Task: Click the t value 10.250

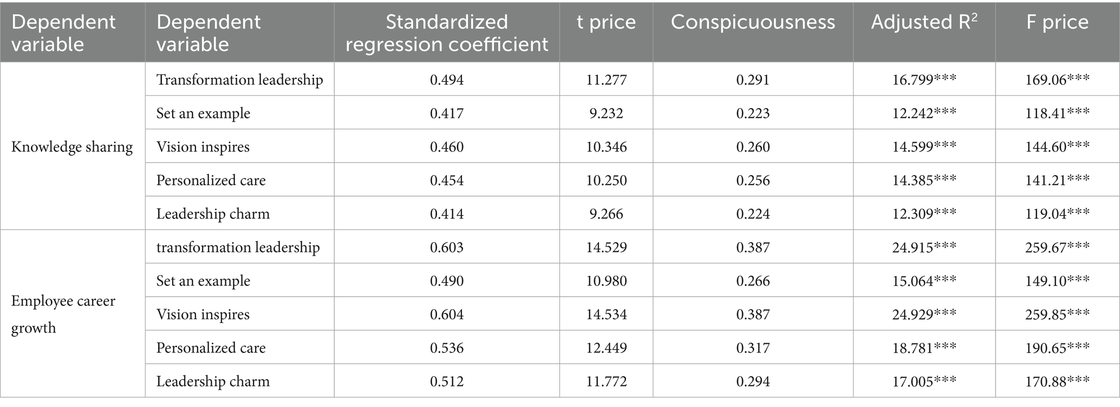Action: click(x=606, y=181)
